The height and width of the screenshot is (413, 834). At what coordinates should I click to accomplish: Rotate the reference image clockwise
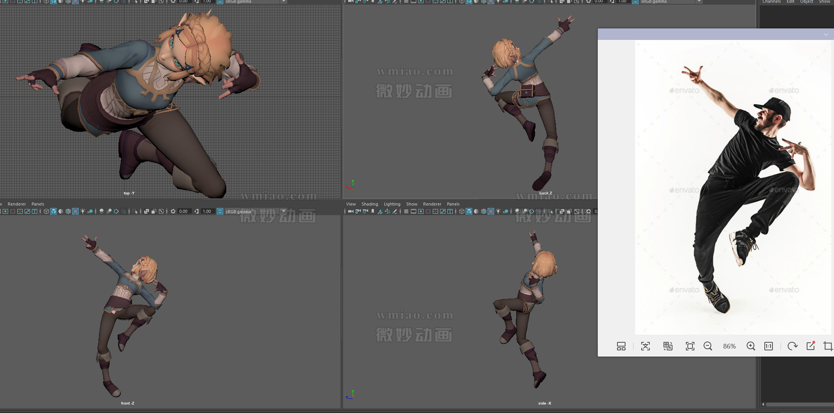coord(792,346)
